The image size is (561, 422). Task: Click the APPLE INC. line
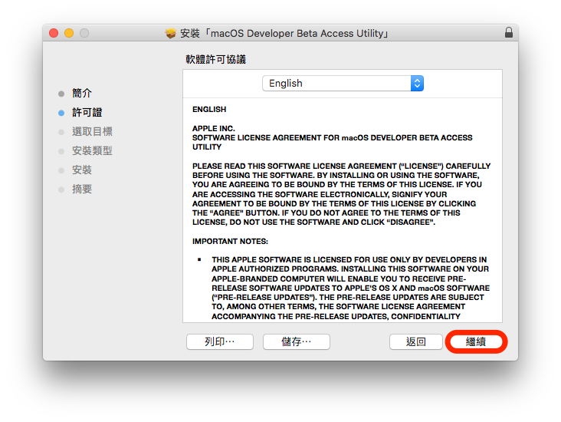(x=214, y=128)
